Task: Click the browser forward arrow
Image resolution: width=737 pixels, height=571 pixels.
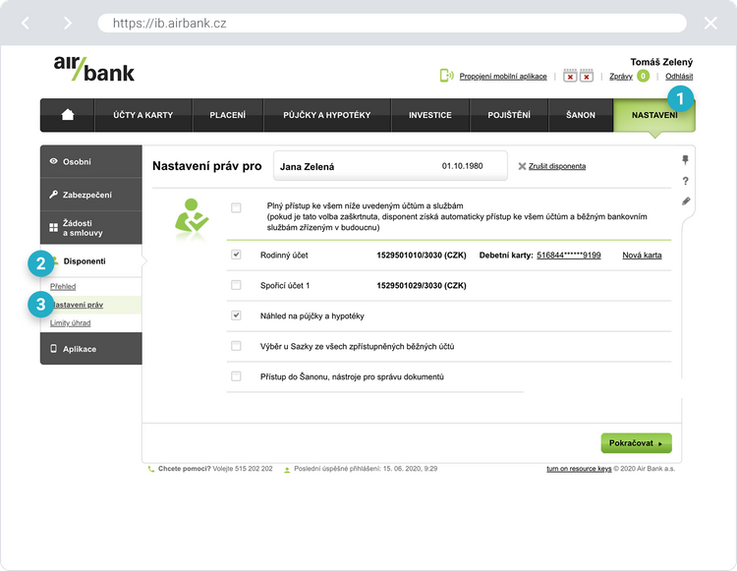Action: tap(67, 23)
